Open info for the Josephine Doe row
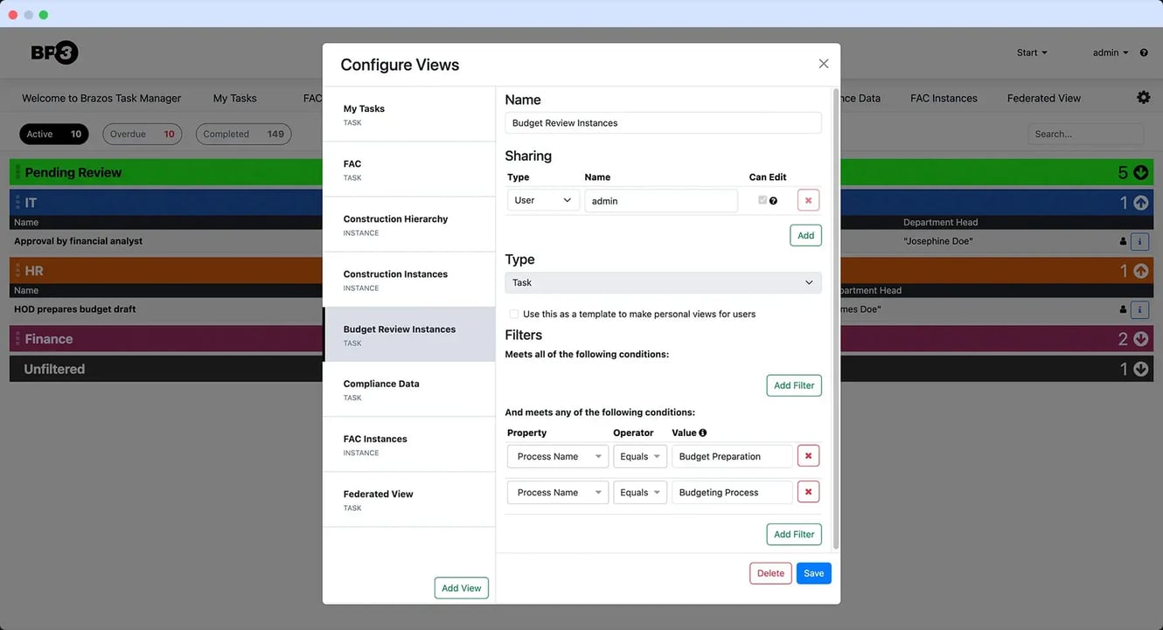The width and height of the screenshot is (1163, 630). tap(1139, 241)
